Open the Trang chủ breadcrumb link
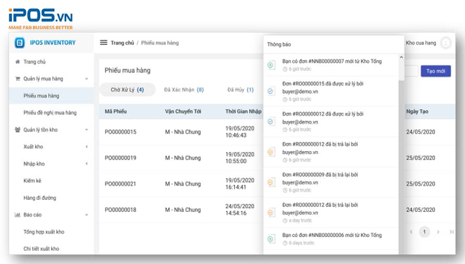The height and width of the screenshot is (264, 465). pos(122,43)
